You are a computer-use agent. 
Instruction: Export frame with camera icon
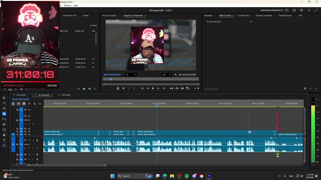pos(182,88)
